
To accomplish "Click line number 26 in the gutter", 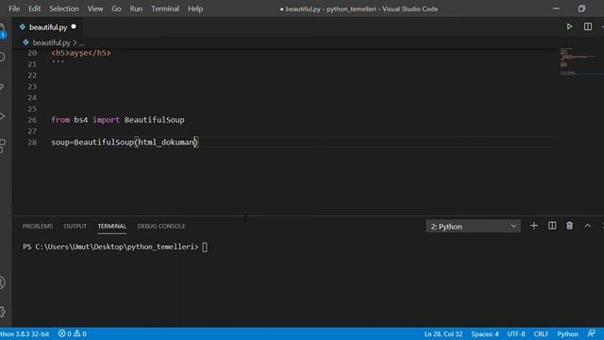I will click(32, 120).
